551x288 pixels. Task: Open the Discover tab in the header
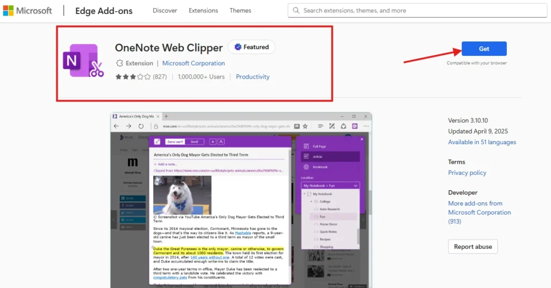[165, 11]
